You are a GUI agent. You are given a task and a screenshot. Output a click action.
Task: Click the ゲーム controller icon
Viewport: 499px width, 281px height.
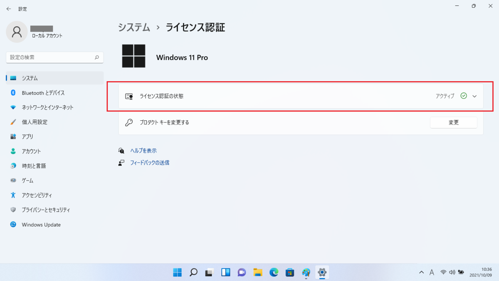coord(13,181)
